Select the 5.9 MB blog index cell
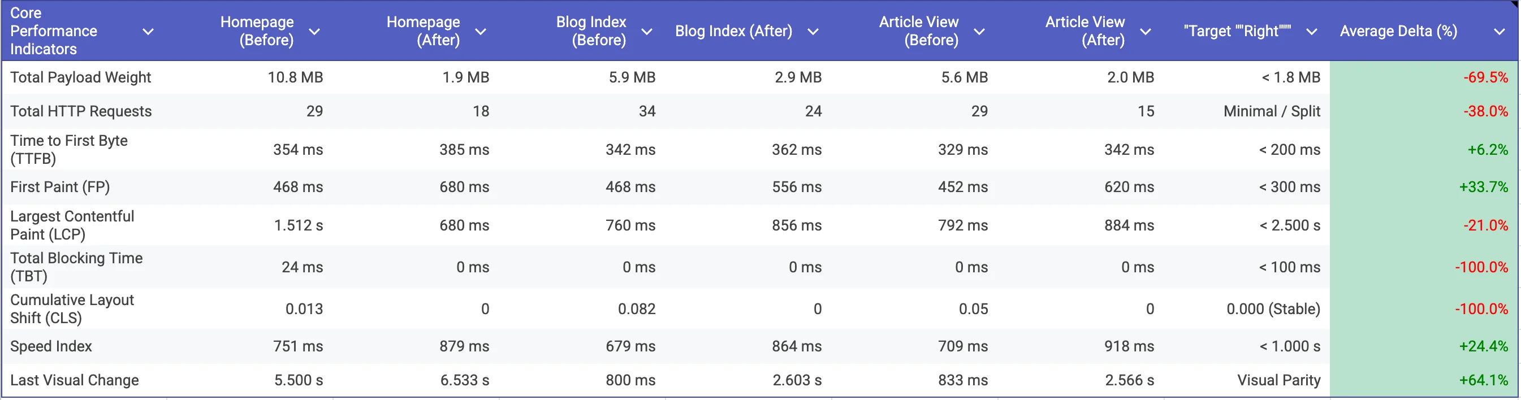This screenshot has width=1521, height=400. (632, 77)
